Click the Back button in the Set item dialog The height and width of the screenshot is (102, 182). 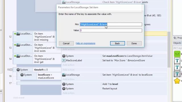pos(117,43)
